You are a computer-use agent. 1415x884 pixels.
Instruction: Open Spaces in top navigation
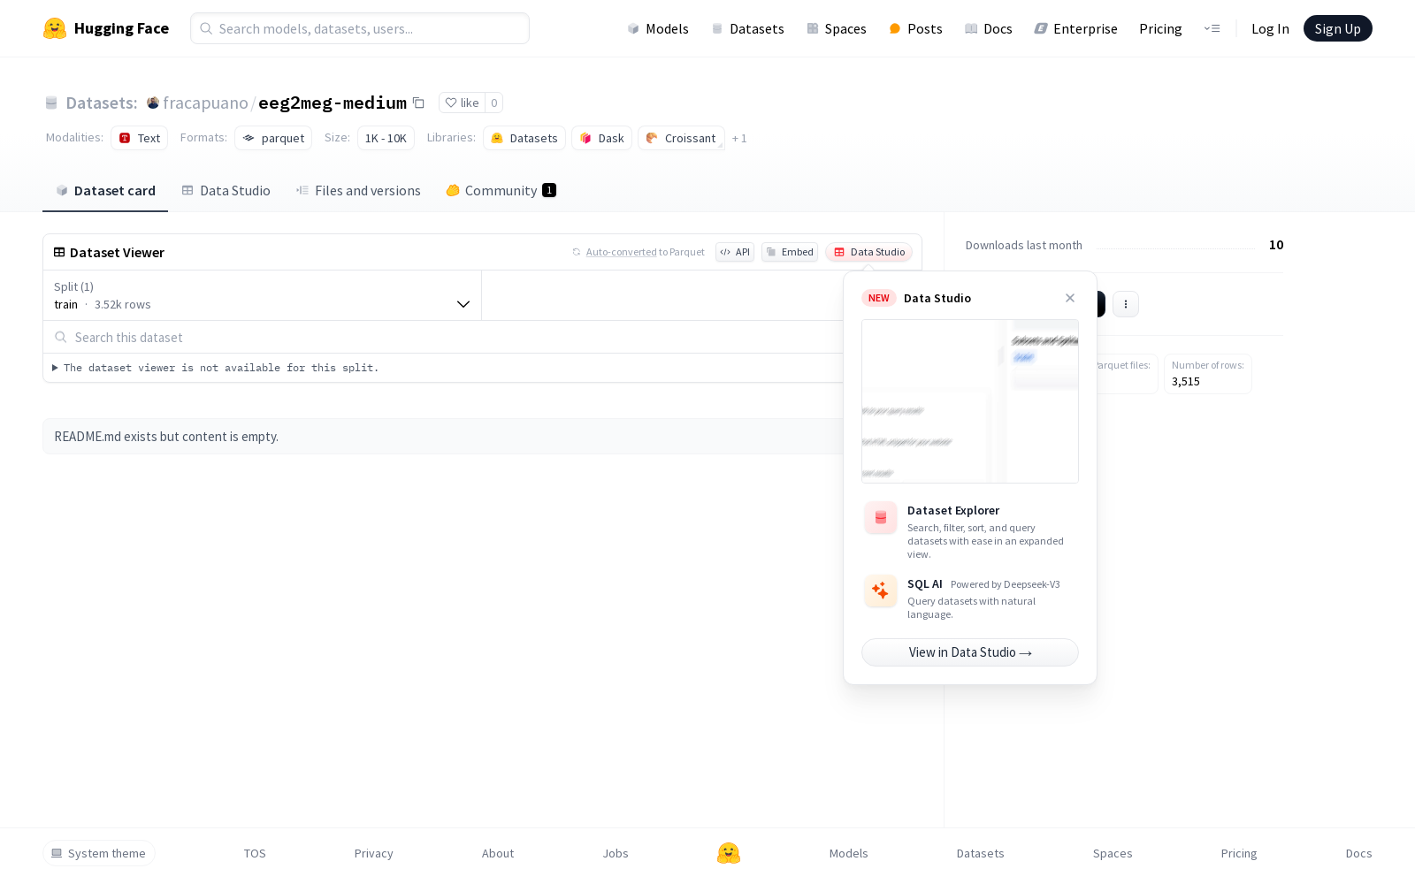[x=837, y=28]
